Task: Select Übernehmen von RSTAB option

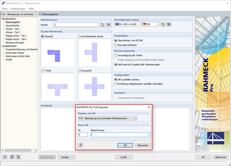Action: [x=115, y=40]
